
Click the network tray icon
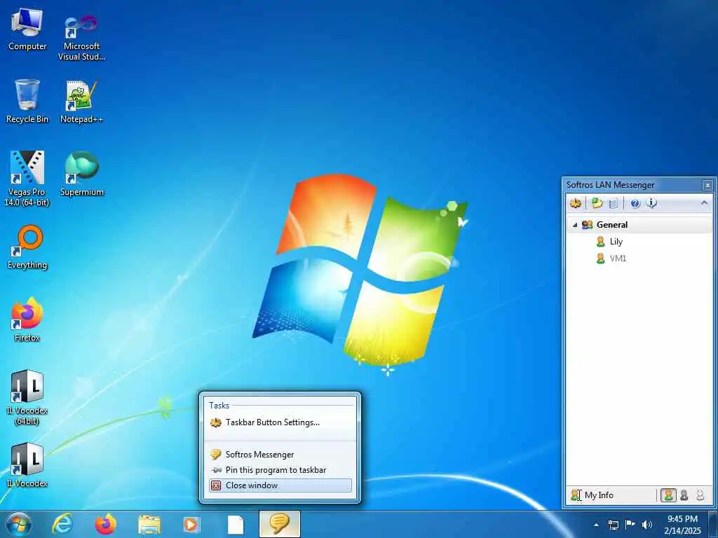(x=613, y=525)
